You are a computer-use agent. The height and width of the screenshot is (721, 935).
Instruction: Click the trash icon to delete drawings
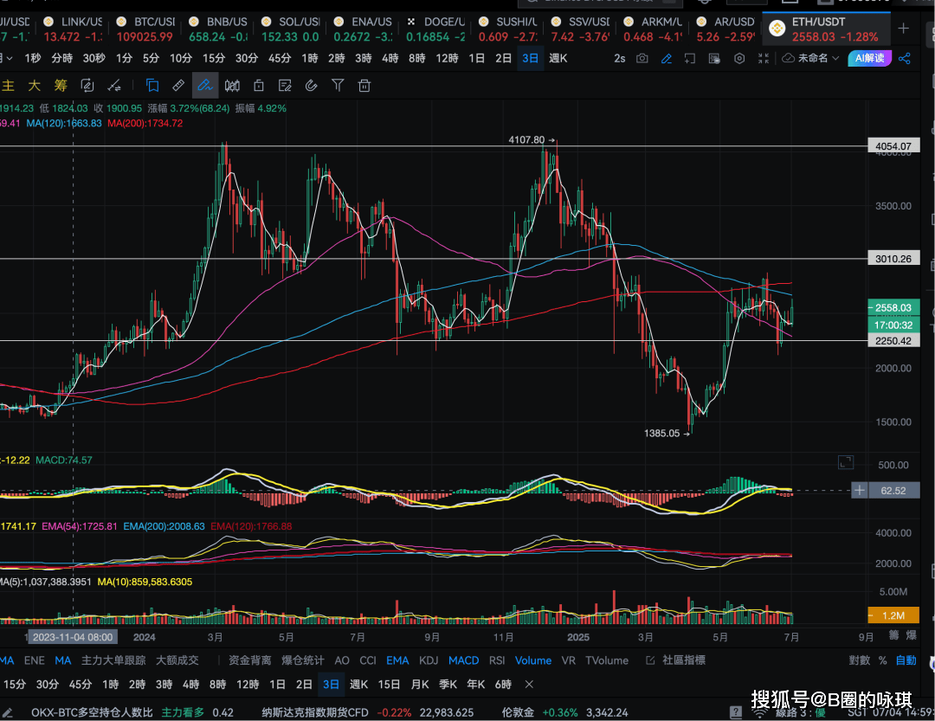(x=364, y=85)
